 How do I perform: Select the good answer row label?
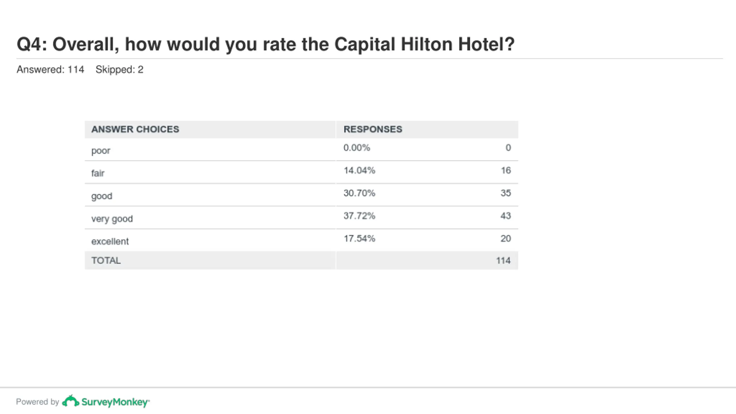102,196
